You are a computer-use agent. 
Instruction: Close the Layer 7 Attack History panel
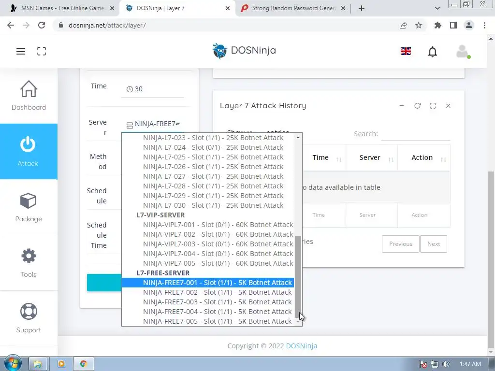click(x=448, y=106)
